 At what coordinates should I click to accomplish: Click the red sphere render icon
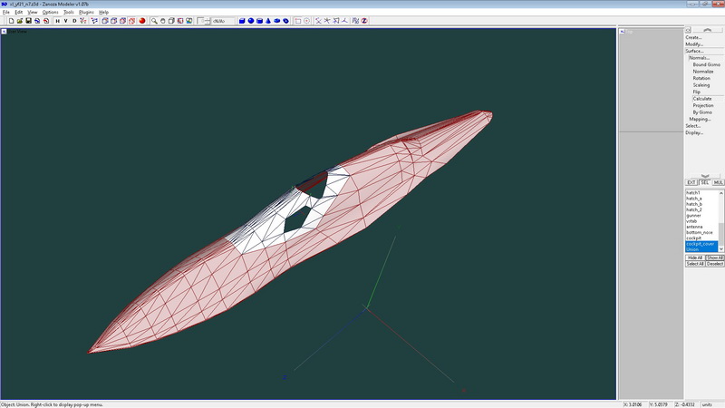click(142, 21)
